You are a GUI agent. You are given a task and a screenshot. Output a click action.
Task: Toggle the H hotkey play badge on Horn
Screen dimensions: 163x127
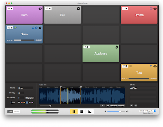click(x=10, y=8)
